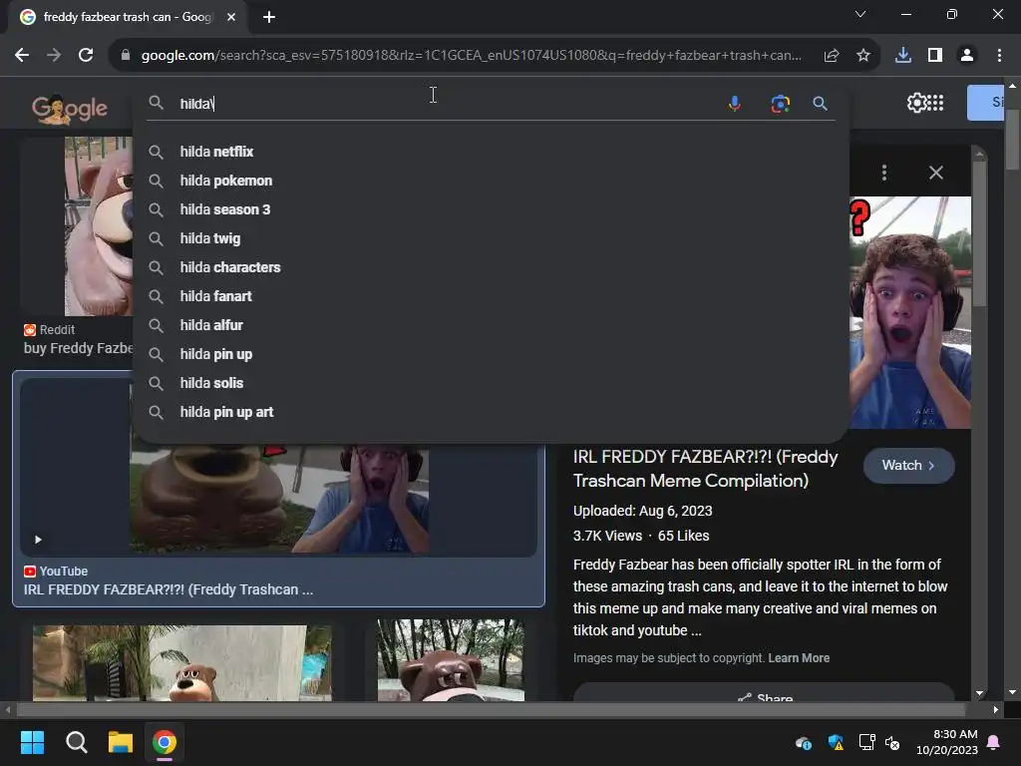Open File Explorer from taskbar
1021x766 pixels.
tap(121, 742)
